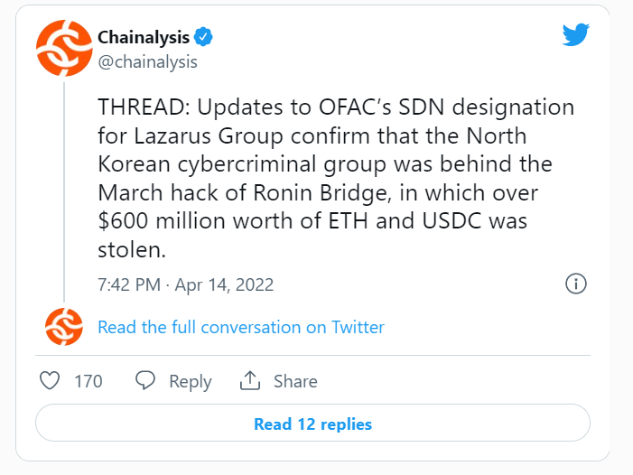Click the small Chainalysis avatar beside conversation link

click(64, 327)
